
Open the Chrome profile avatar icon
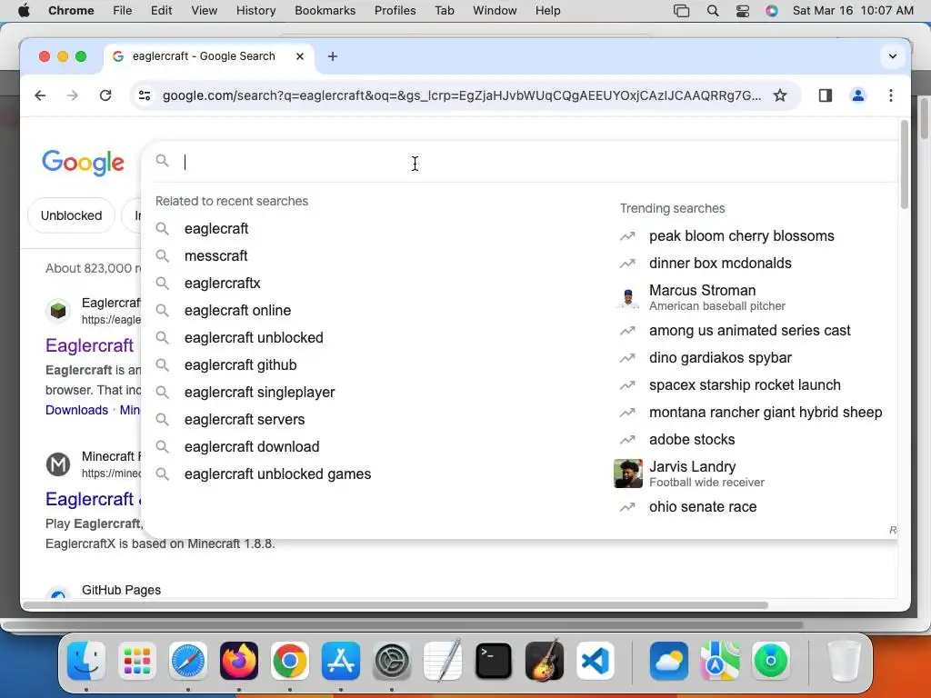[858, 95]
